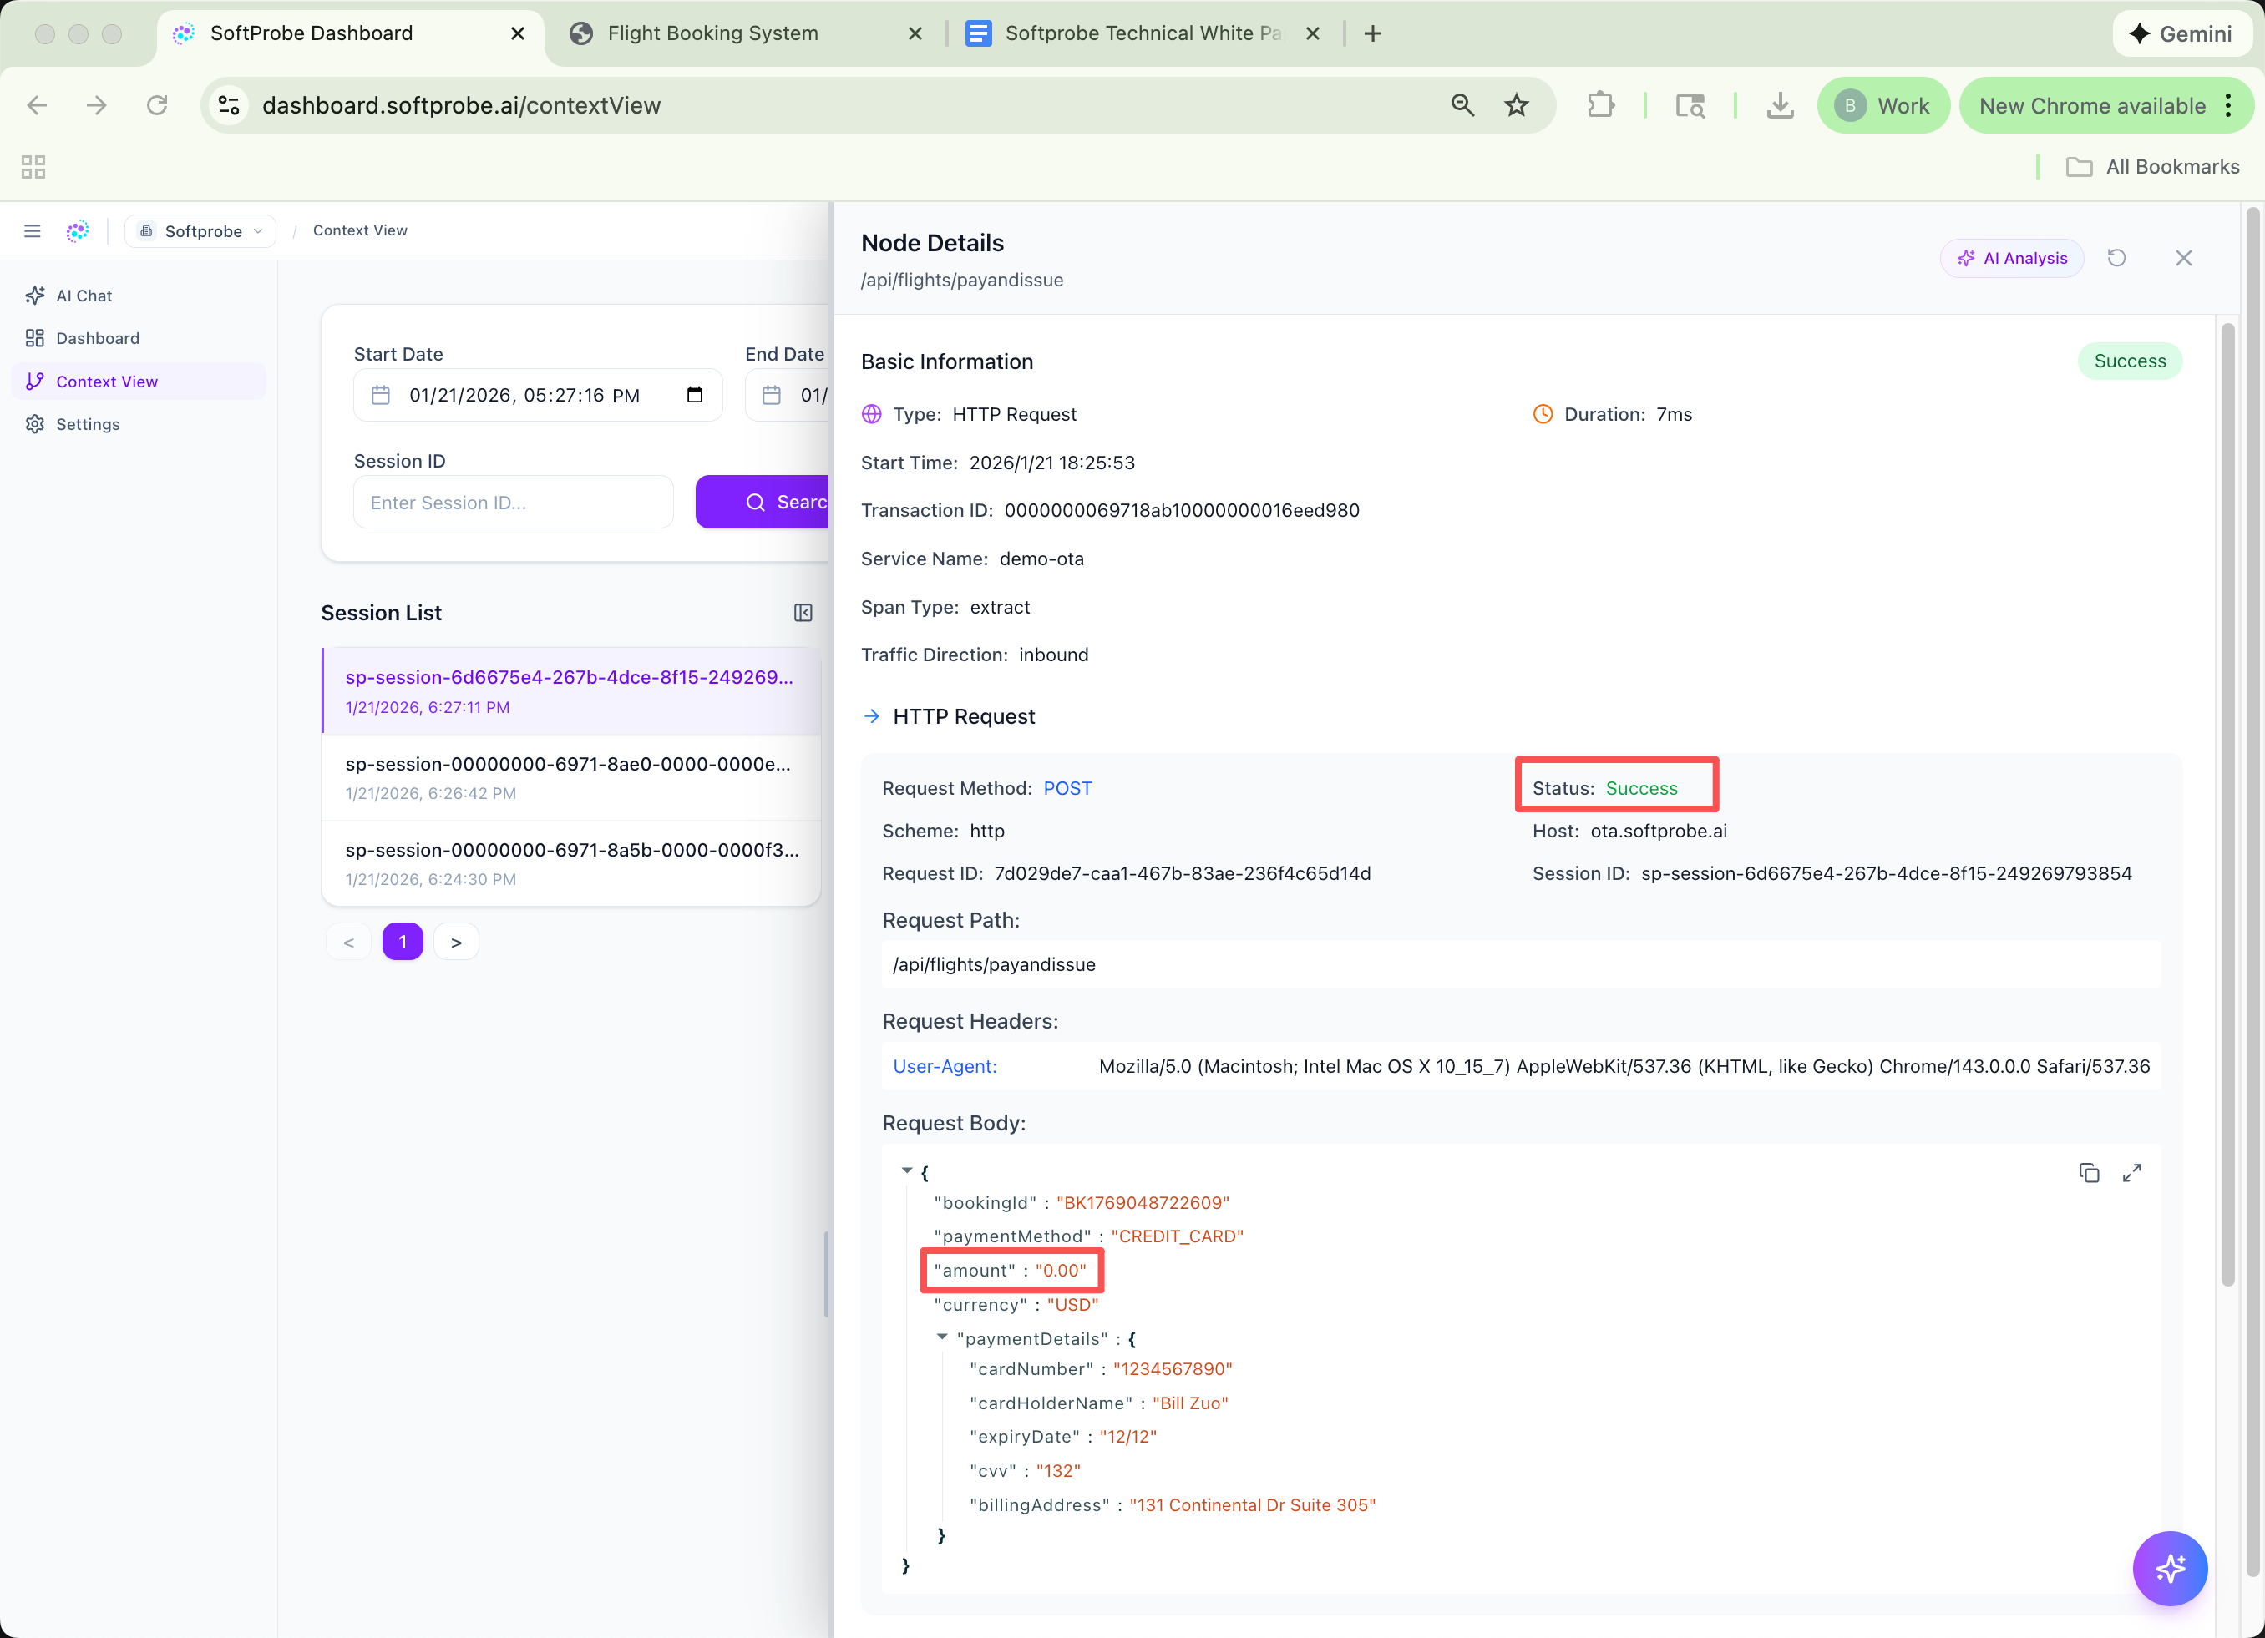
Task: Collapse the paymentDetails JSON node
Action: point(942,1337)
